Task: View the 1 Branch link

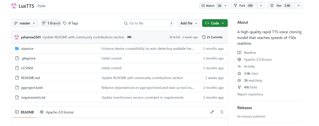Action: click(x=51, y=23)
